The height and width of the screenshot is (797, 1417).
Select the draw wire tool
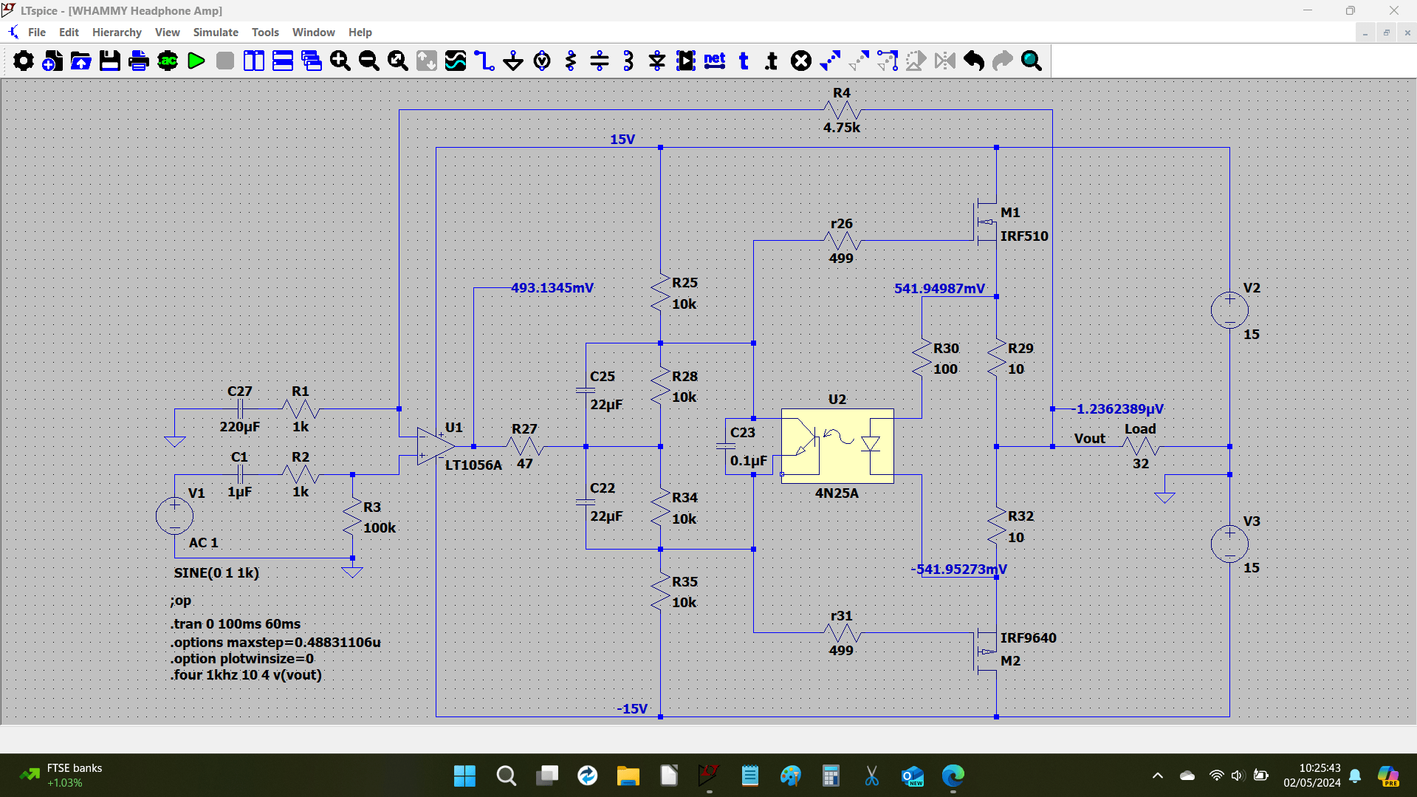[x=484, y=61]
